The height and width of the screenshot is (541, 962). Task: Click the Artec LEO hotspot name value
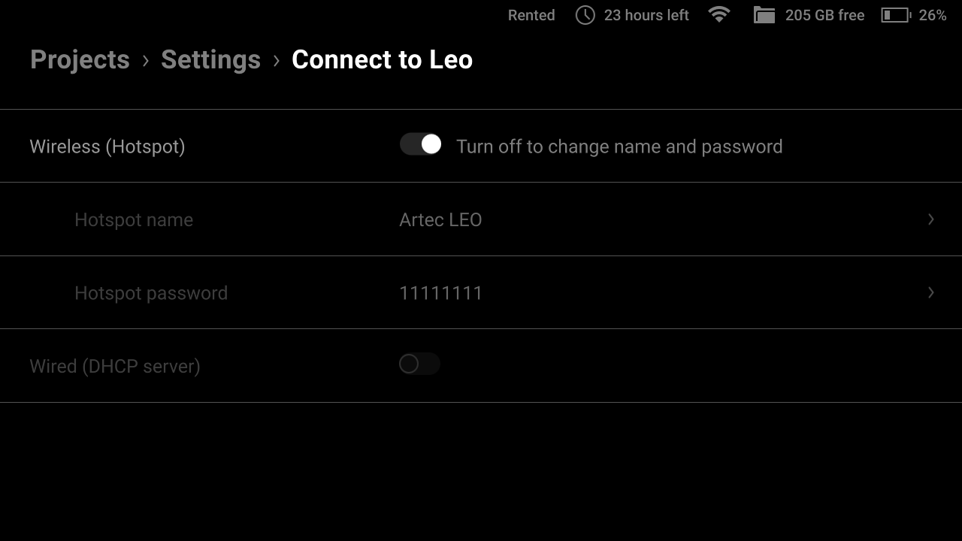[x=440, y=220]
